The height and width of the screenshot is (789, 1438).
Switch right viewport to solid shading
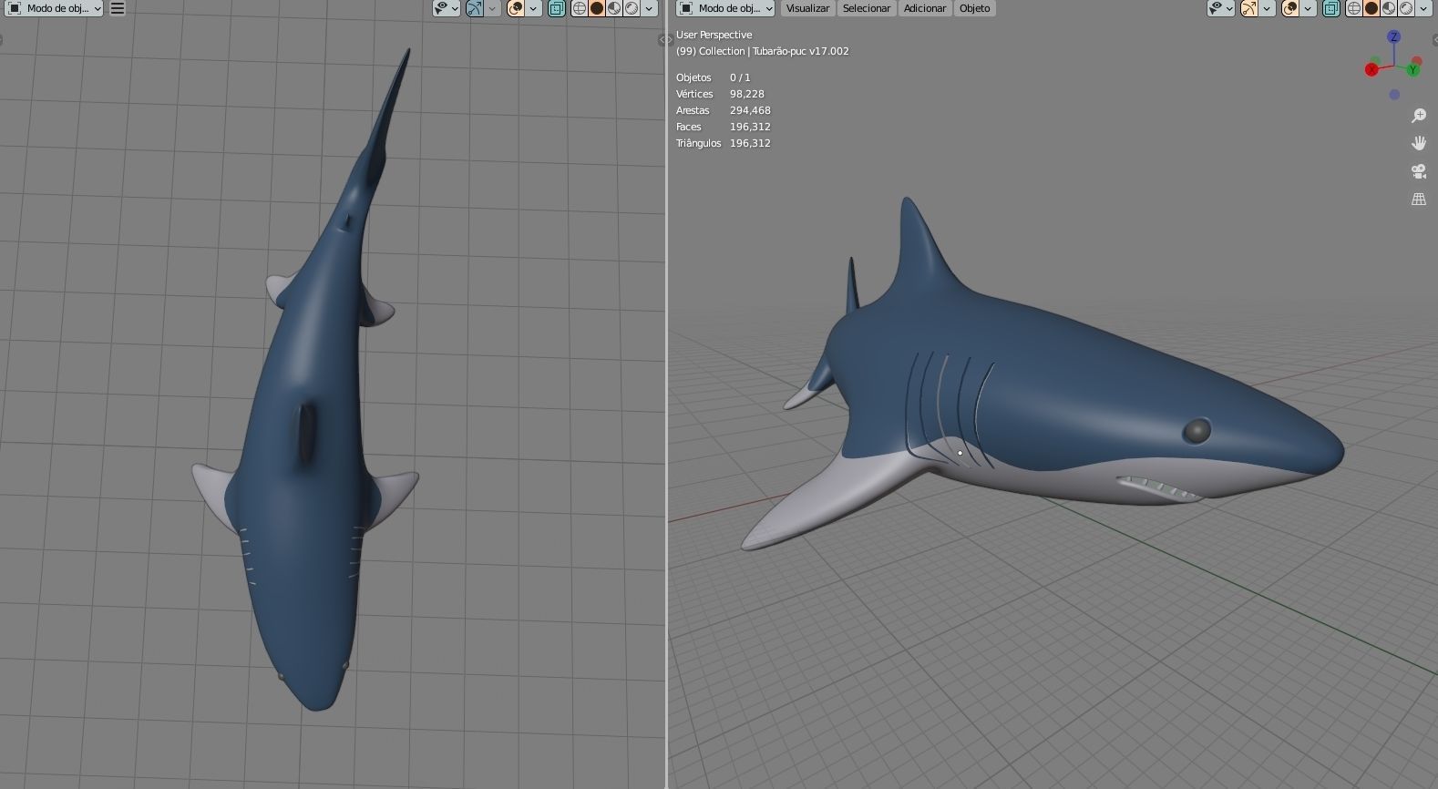pos(1371,8)
